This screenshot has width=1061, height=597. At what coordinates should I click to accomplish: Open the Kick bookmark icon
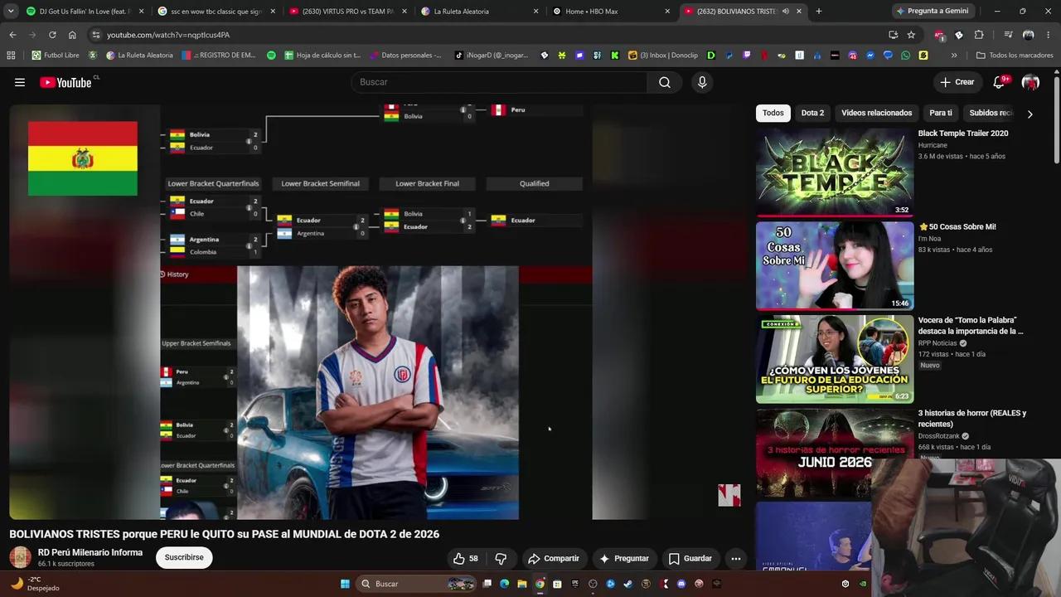pyautogui.click(x=615, y=56)
